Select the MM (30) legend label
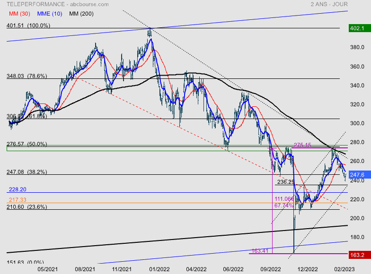 pyautogui.click(x=19, y=14)
